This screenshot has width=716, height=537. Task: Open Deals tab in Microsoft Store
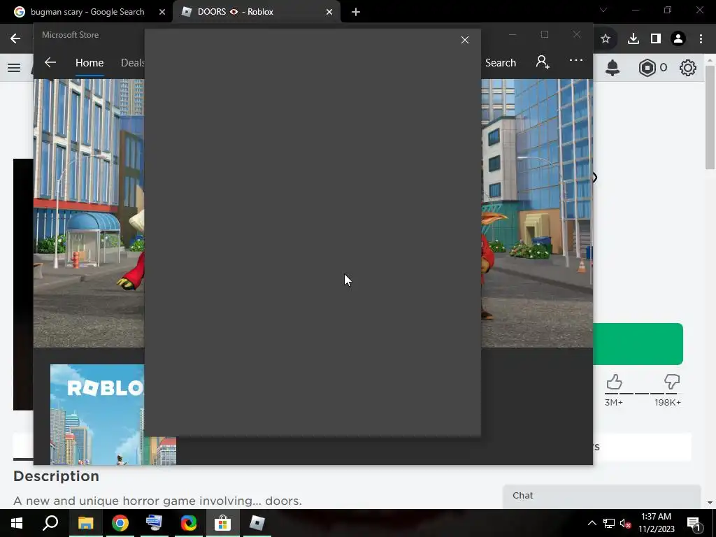click(132, 62)
